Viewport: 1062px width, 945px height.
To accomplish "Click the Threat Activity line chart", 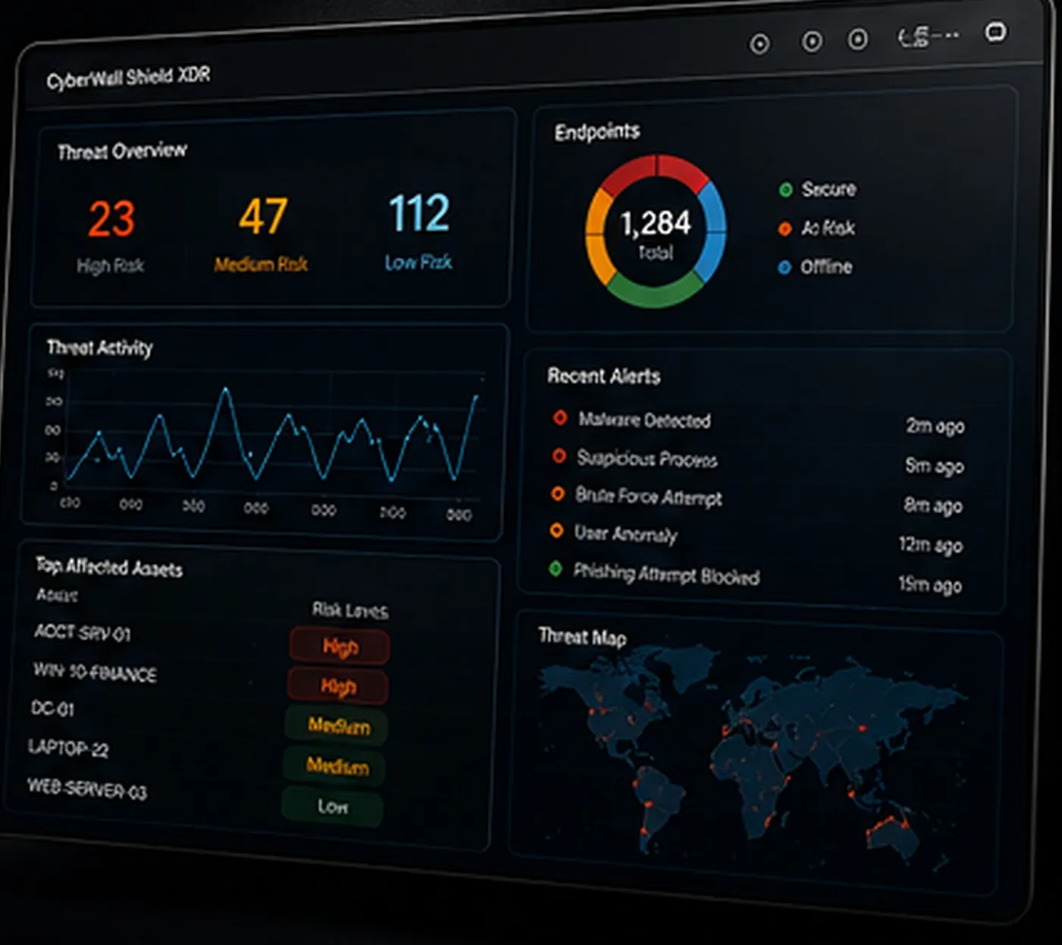I will (272, 435).
